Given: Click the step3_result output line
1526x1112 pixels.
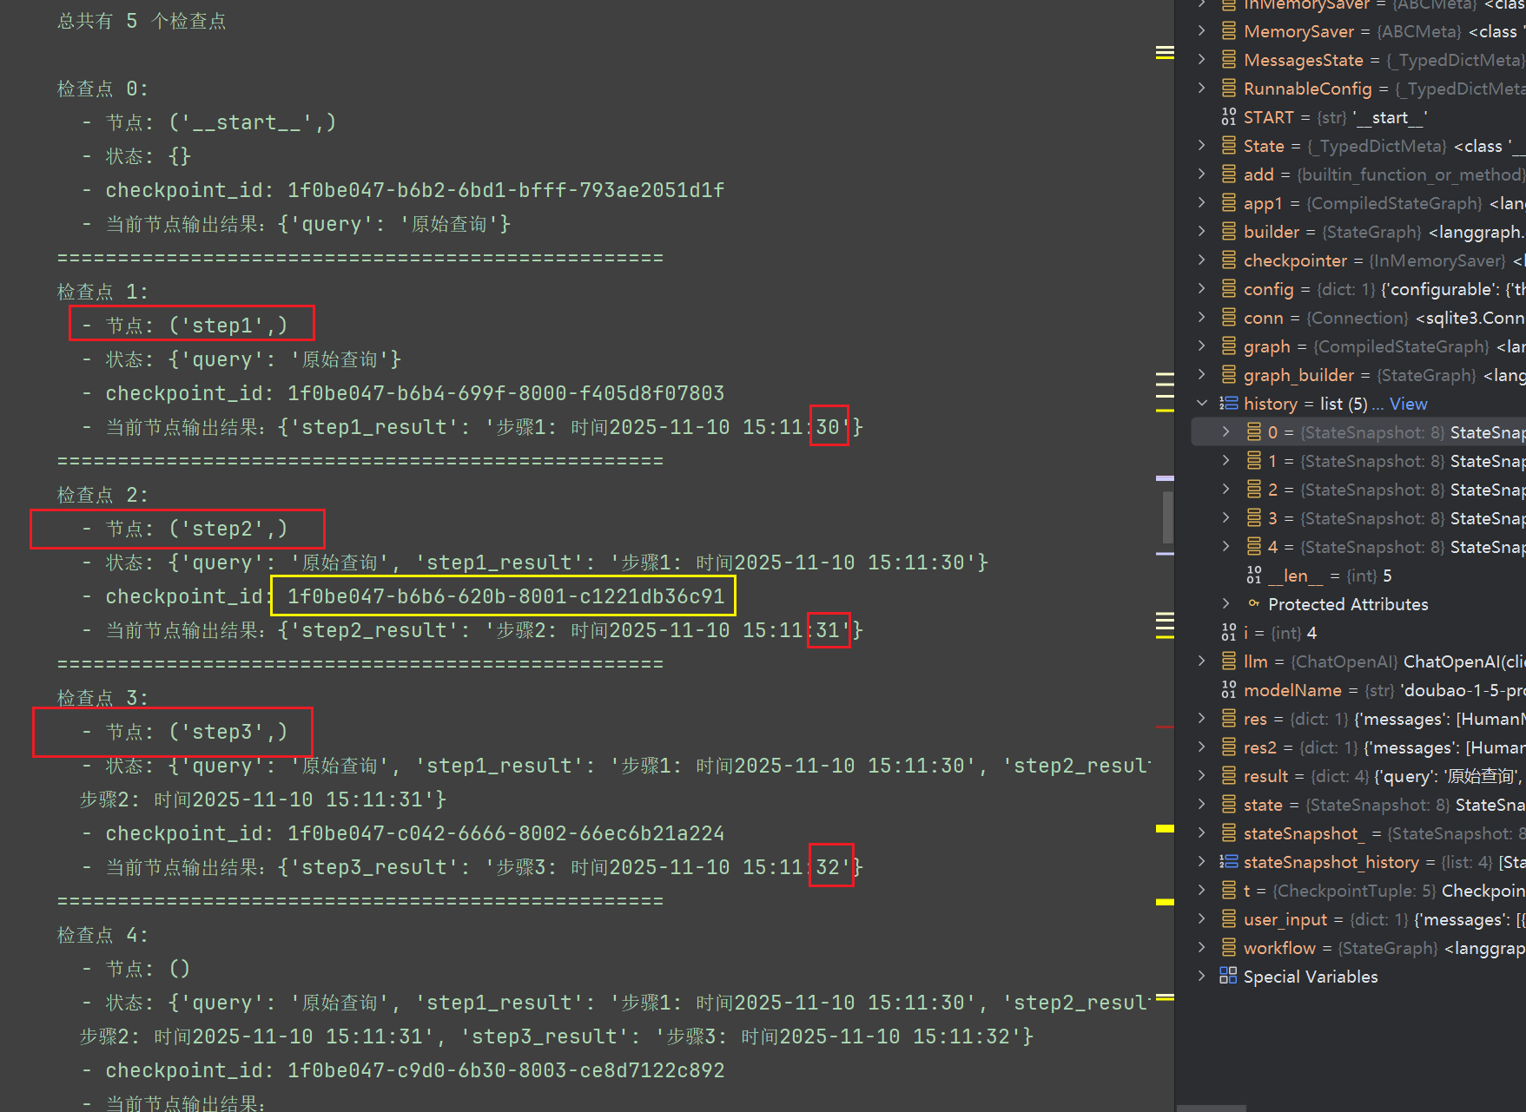Looking at the screenshot, I should coord(472,867).
